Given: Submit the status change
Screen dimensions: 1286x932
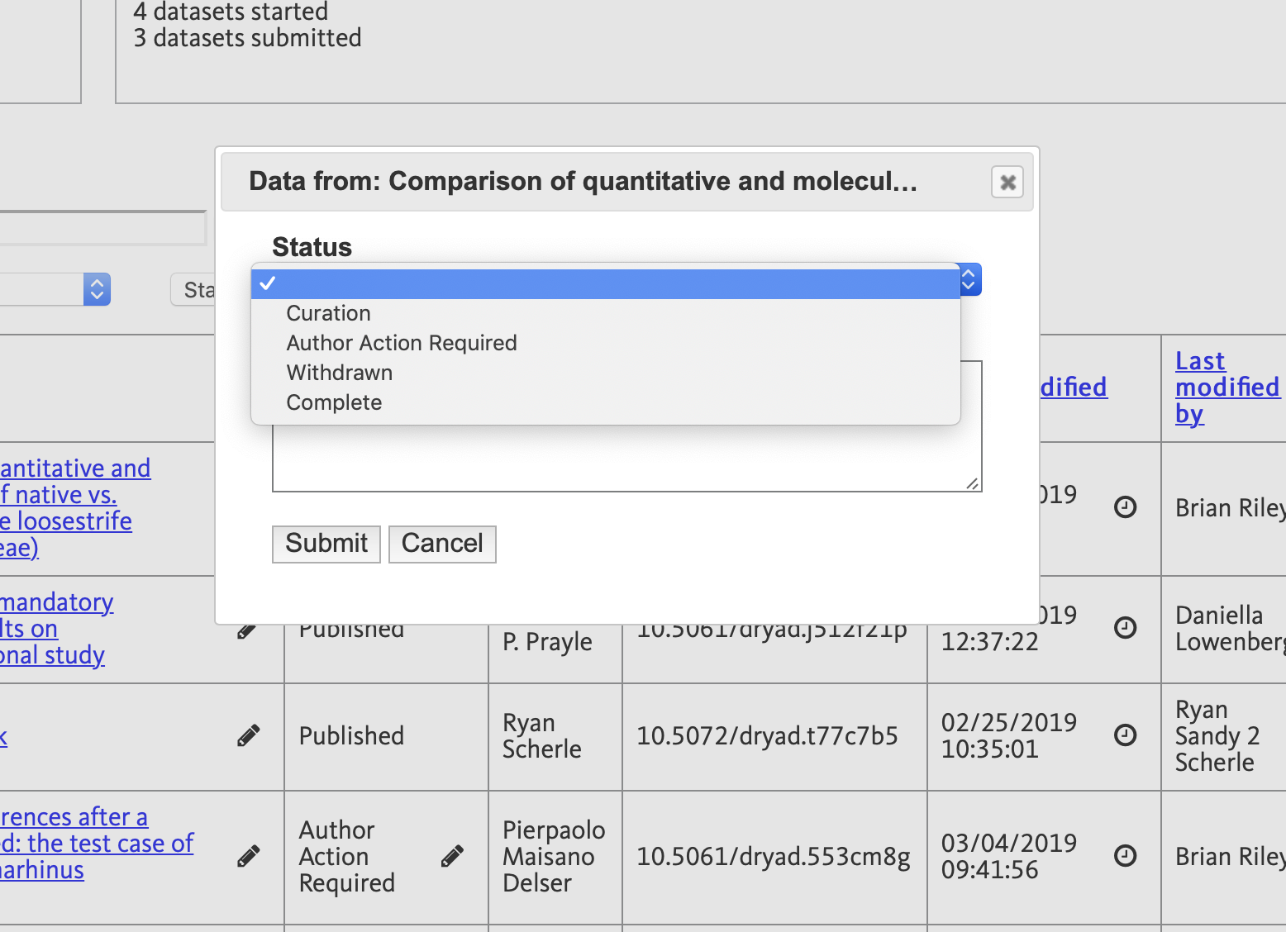Looking at the screenshot, I should [326, 544].
